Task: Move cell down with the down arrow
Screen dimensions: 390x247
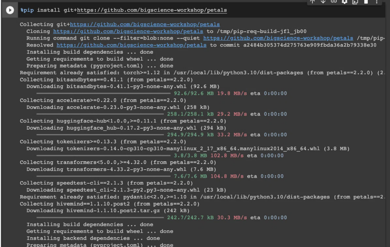Action: point(323,2)
